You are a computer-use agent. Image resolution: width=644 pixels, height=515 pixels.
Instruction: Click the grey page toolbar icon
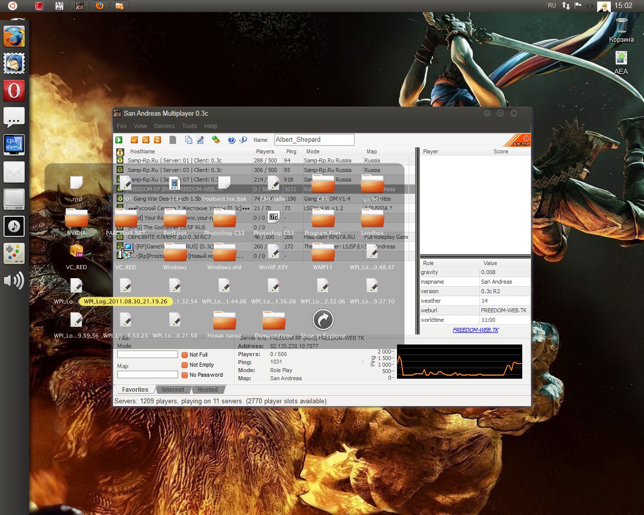pyautogui.click(x=173, y=140)
